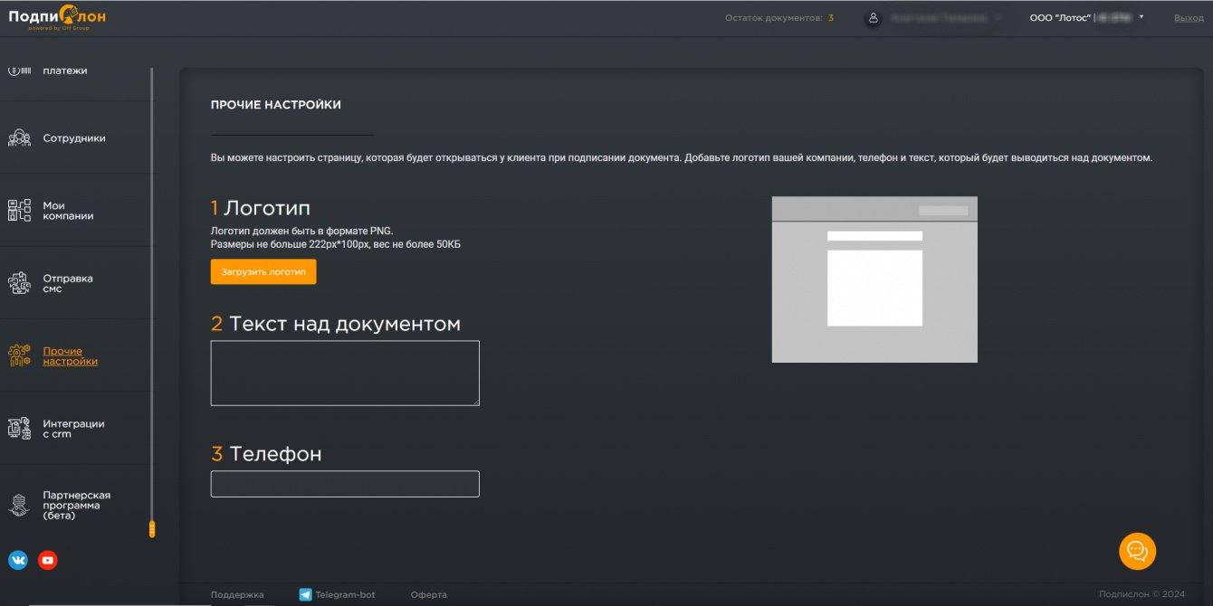This screenshot has height=606, width=1213.
Task: Open the orange chat support bubble
Action: (x=1137, y=551)
